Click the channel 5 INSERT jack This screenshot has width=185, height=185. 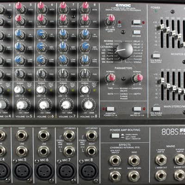(22, 136)
